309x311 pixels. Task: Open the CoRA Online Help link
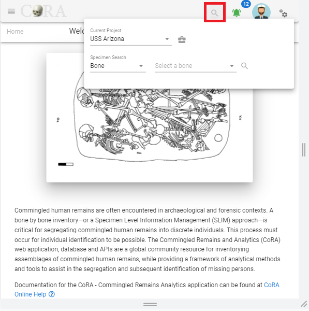pos(147,290)
